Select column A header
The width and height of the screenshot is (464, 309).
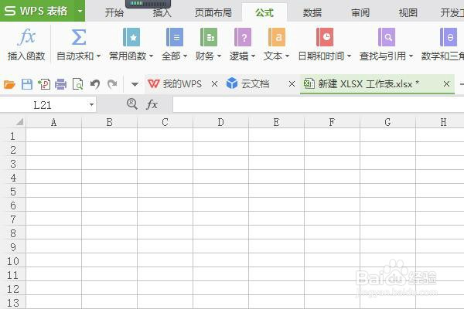53,122
